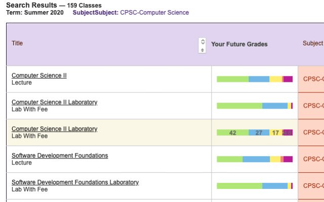Click the Software Development Foundations lecture grade bar
This screenshot has width=324, height=202.
coord(255,159)
